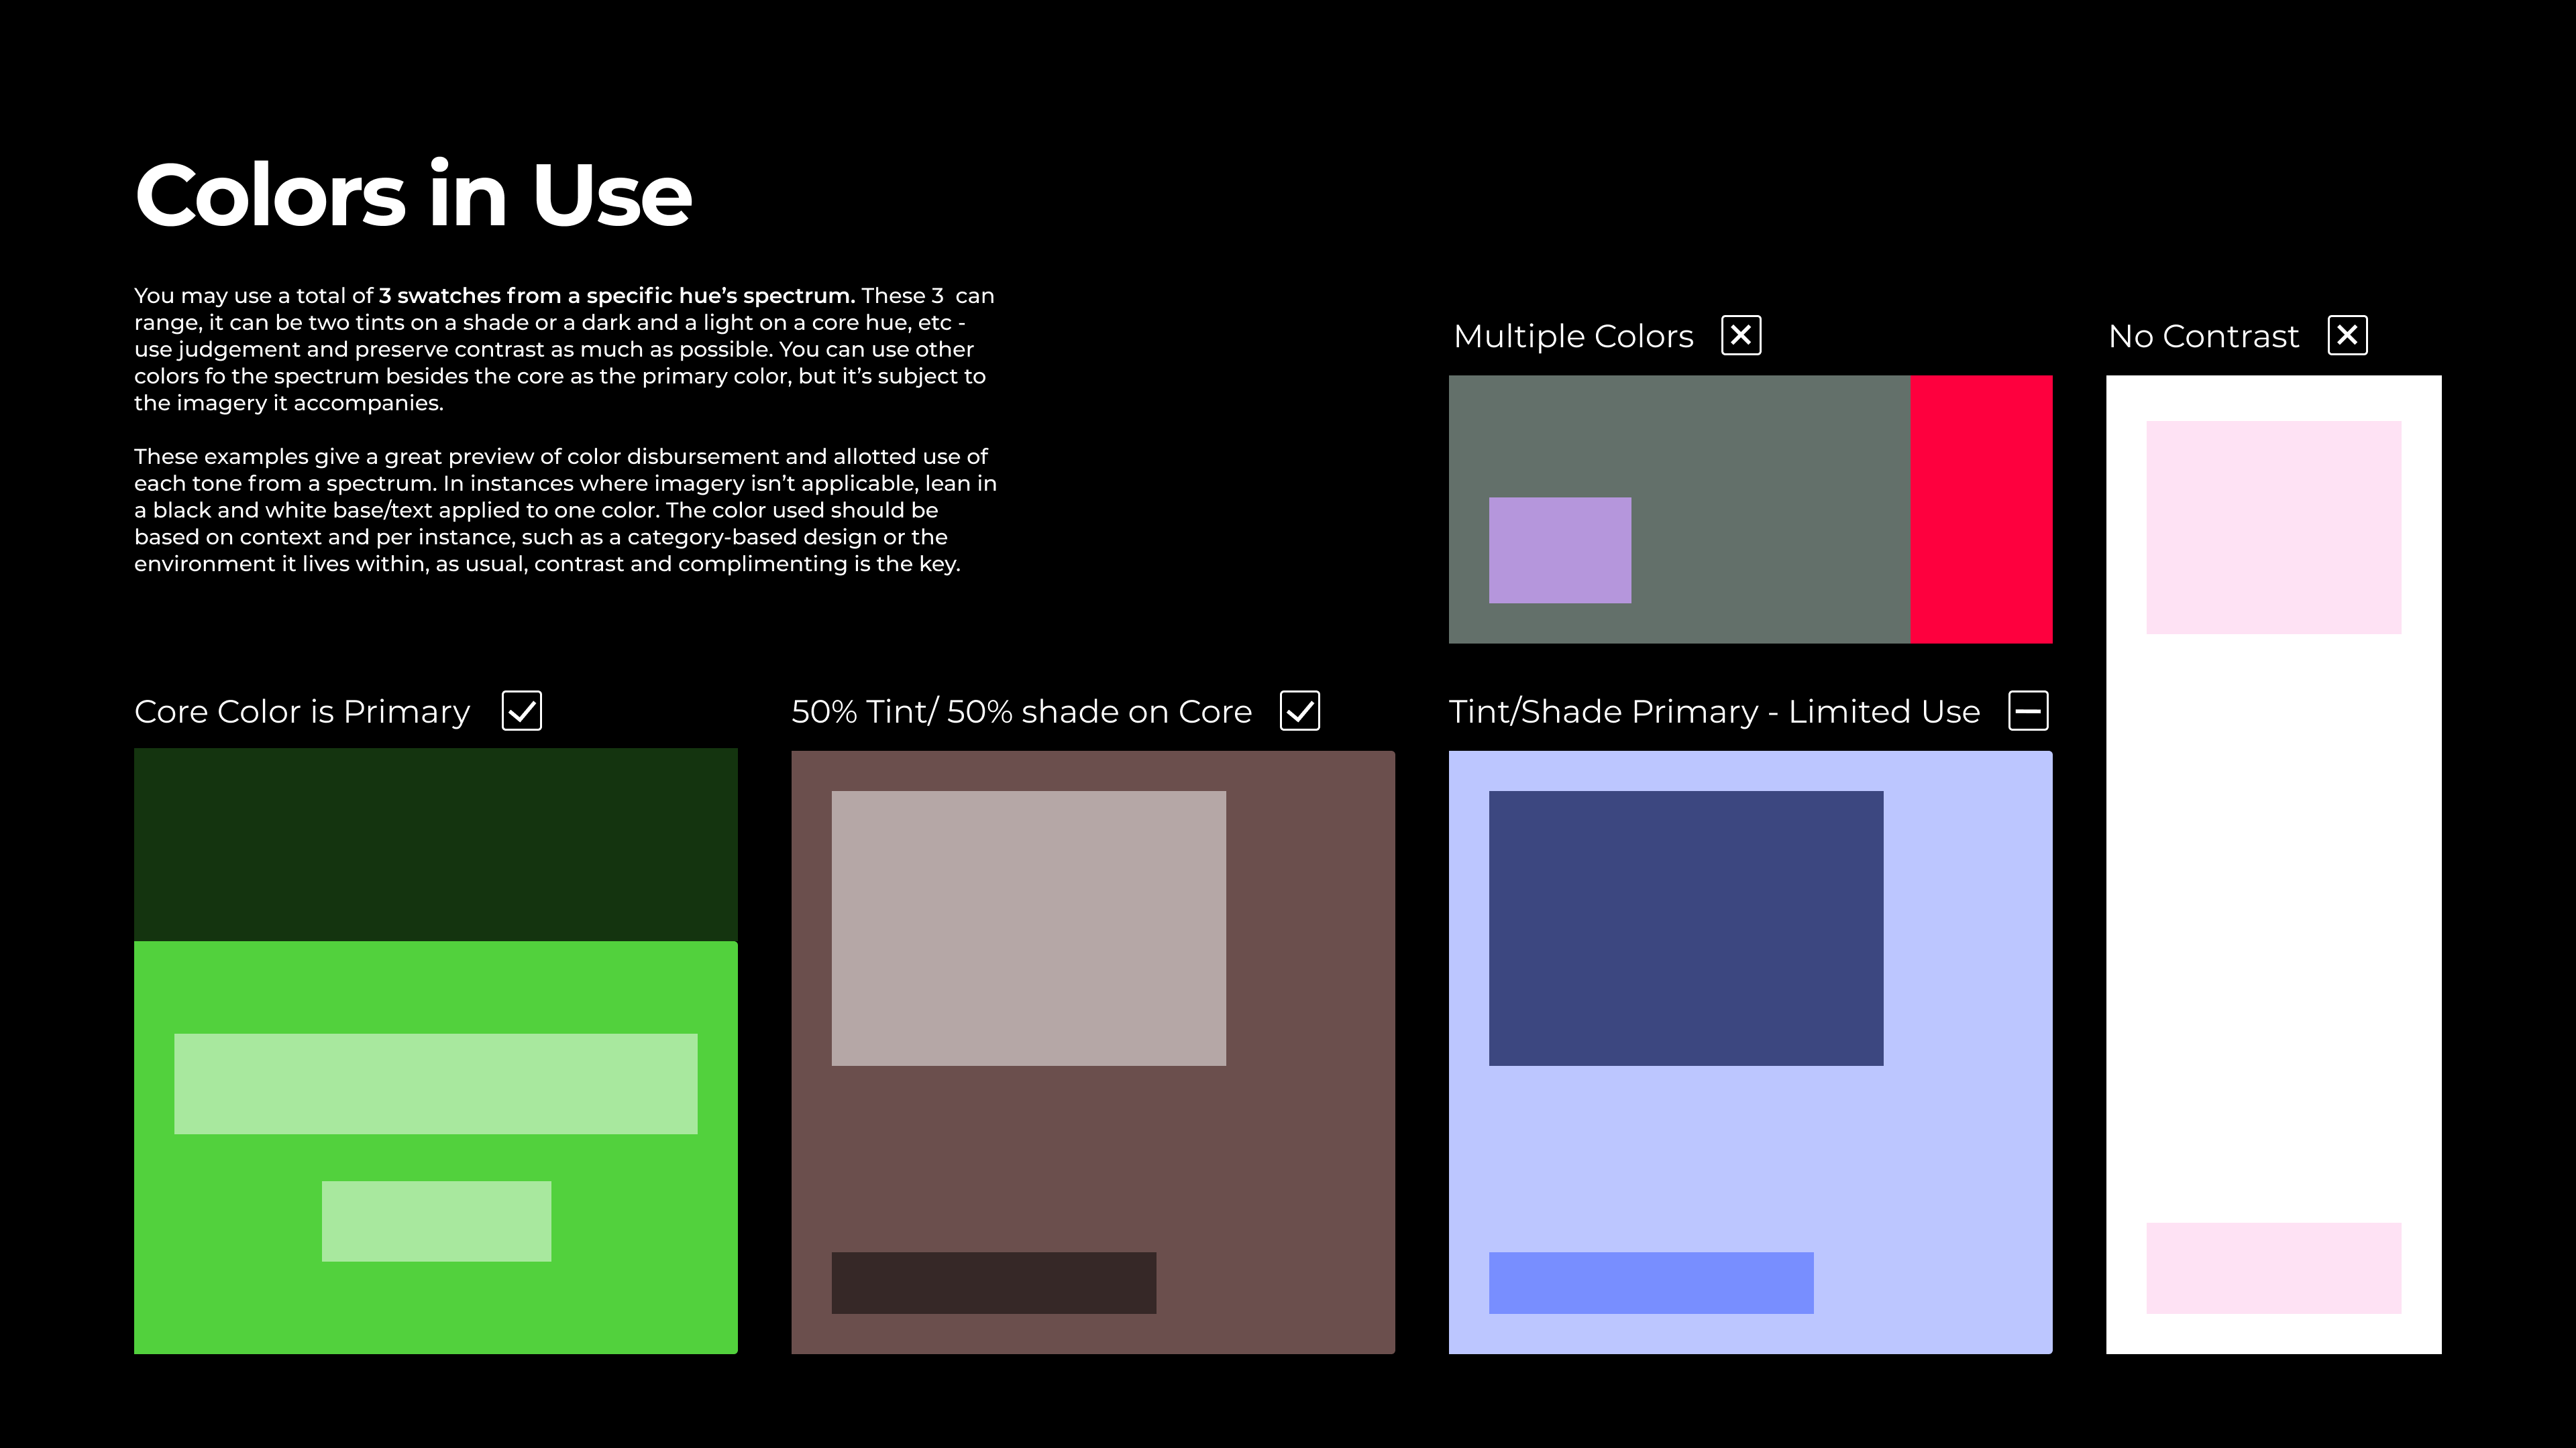Click the checkmark beside 50% Tint/ 50% shade on Core
Viewport: 2576px width, 1448px height.
point(1300,711)
